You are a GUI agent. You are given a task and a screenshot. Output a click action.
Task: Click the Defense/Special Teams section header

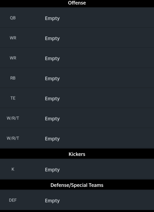[x=77, y=185]
